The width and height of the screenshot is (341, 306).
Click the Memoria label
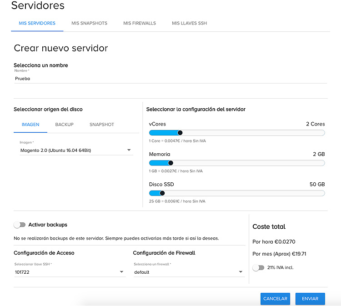point(160,154)
